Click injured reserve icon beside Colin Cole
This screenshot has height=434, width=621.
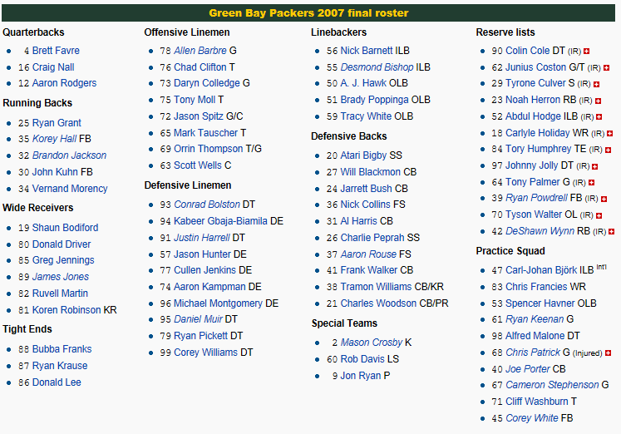[587, 51]
